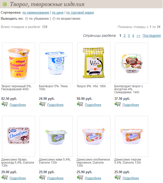Image resolution: width=163 pixels, height=183 pixels.
Task: Sort products 'по торговой марке'
Action: [80, 13]
